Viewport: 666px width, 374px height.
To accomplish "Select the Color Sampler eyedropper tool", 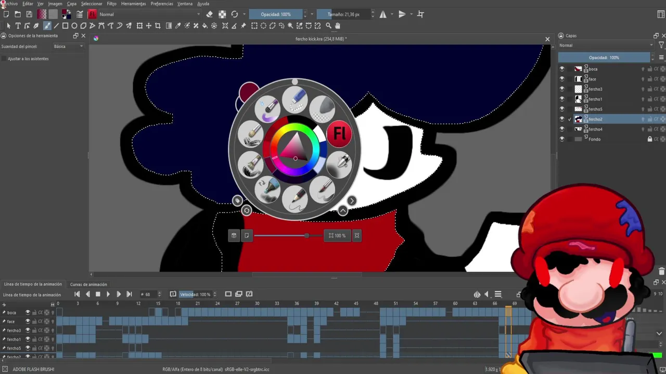I will click(x=178, y=25).
